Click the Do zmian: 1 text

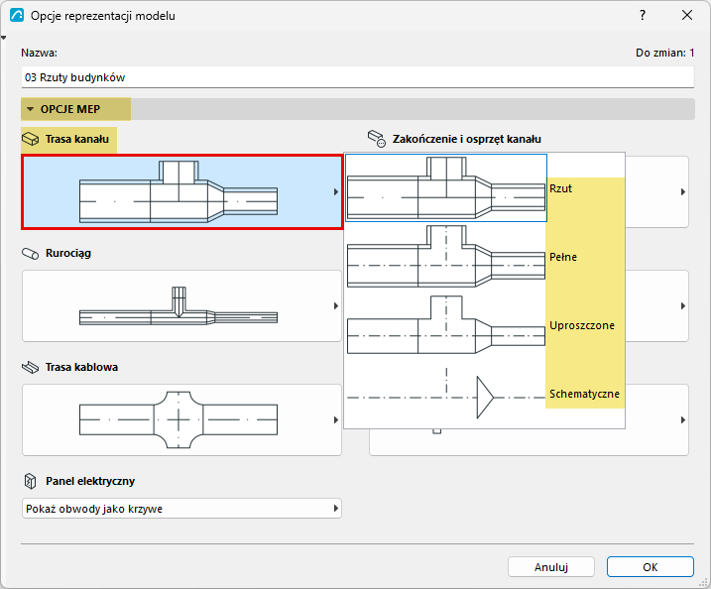tap(664, 54)
